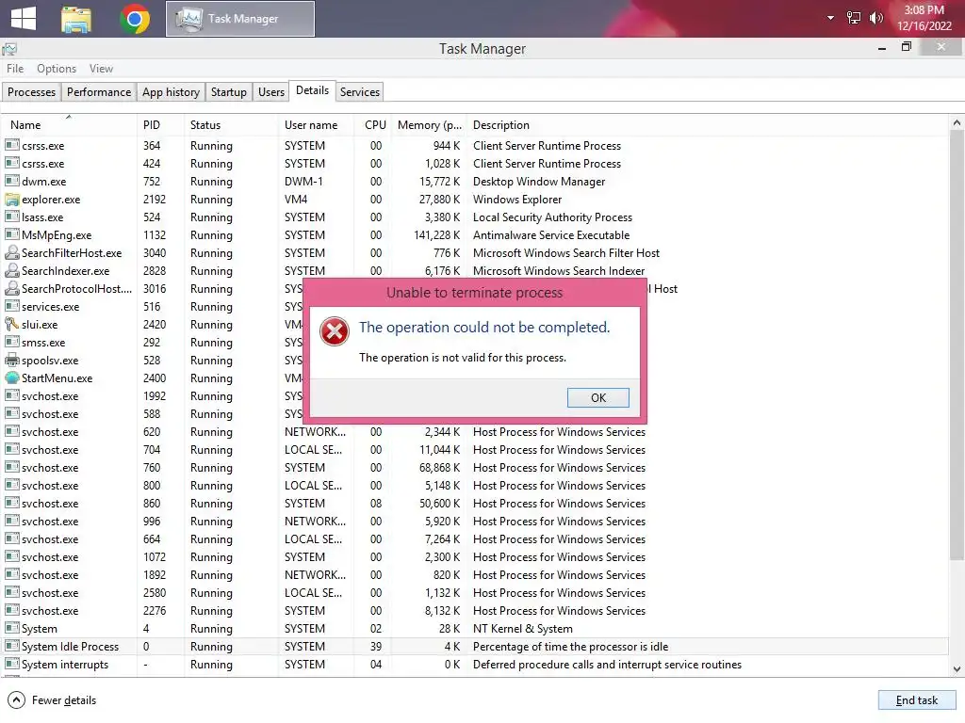
Task: Launch Google Chrome from the taskbar
Action: [x=135, y=19]
